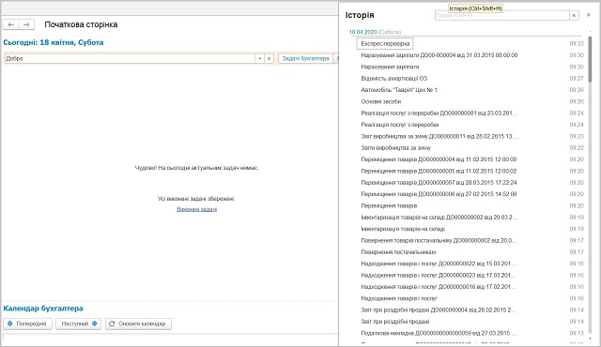Select the date 18.04.2020 history header
601x347 pixels.
coord(363,32)
